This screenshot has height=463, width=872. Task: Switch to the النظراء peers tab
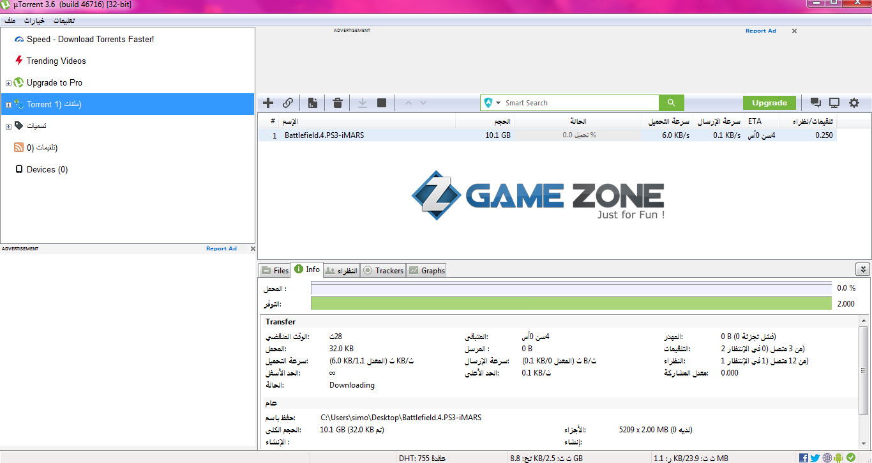point(342,271)
